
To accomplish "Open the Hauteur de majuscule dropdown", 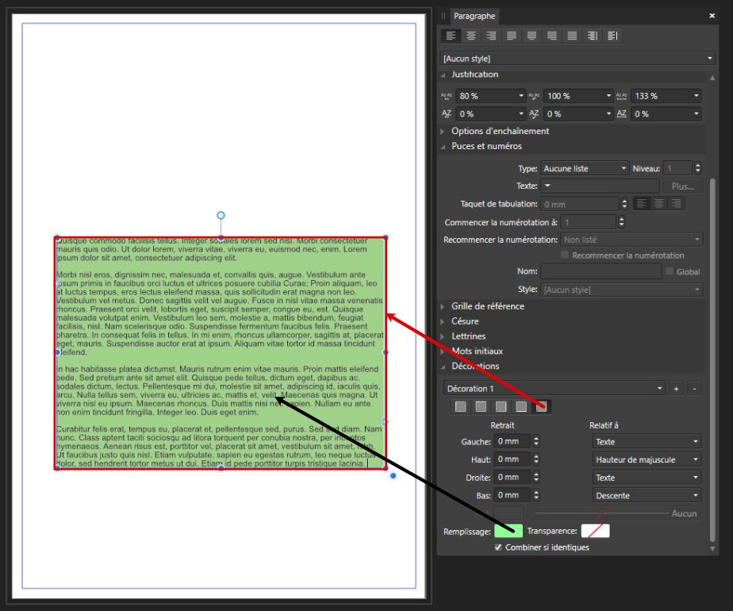I will click(647, 459).
